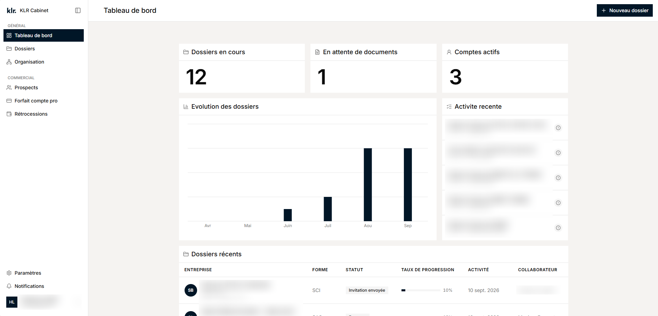Click the Aou bar in chart

[x=368, y=185]
